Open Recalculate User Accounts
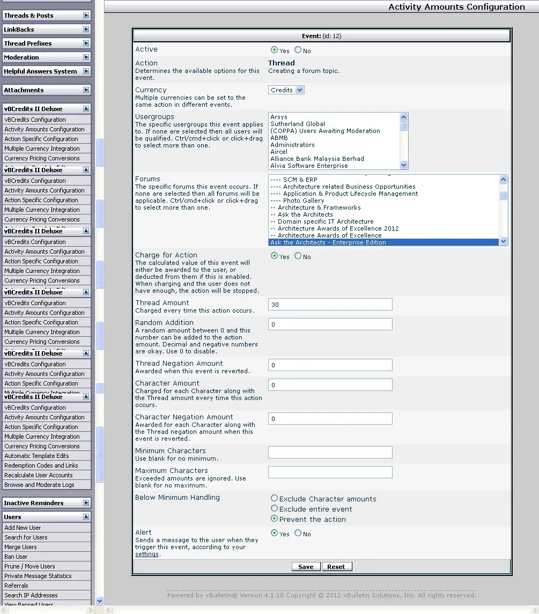The width and height of the screenshot is (539, 614). 39,475
